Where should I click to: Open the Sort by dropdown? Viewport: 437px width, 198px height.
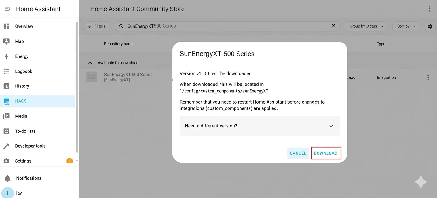[x=406, y=26]
